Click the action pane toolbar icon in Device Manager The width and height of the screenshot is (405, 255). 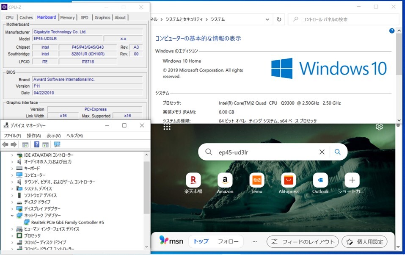[x=45, y=144]
